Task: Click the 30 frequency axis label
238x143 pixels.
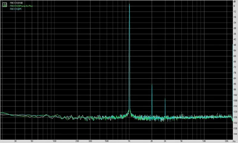Action: [x=15, y=141]
